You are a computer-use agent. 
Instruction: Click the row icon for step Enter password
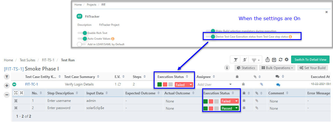pos(16,108)
